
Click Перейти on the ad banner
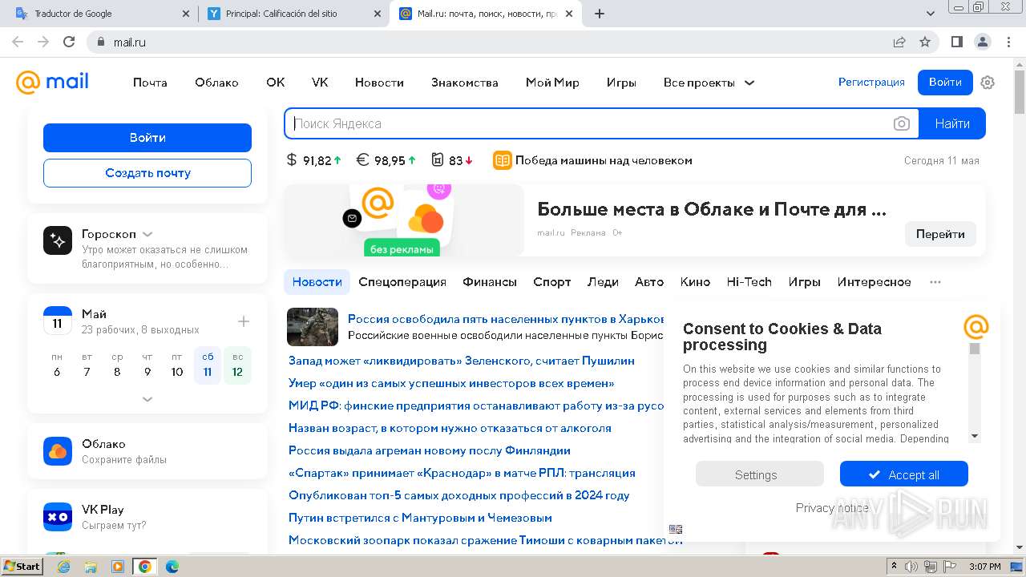[x=940, y=234]
